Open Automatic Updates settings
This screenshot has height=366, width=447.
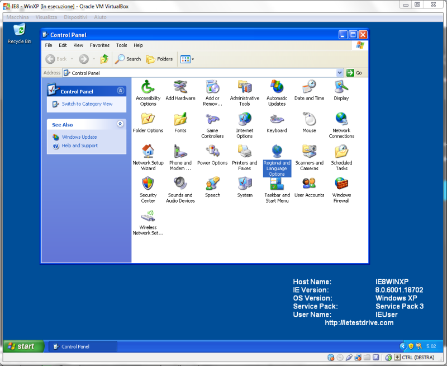click(277, 93)
